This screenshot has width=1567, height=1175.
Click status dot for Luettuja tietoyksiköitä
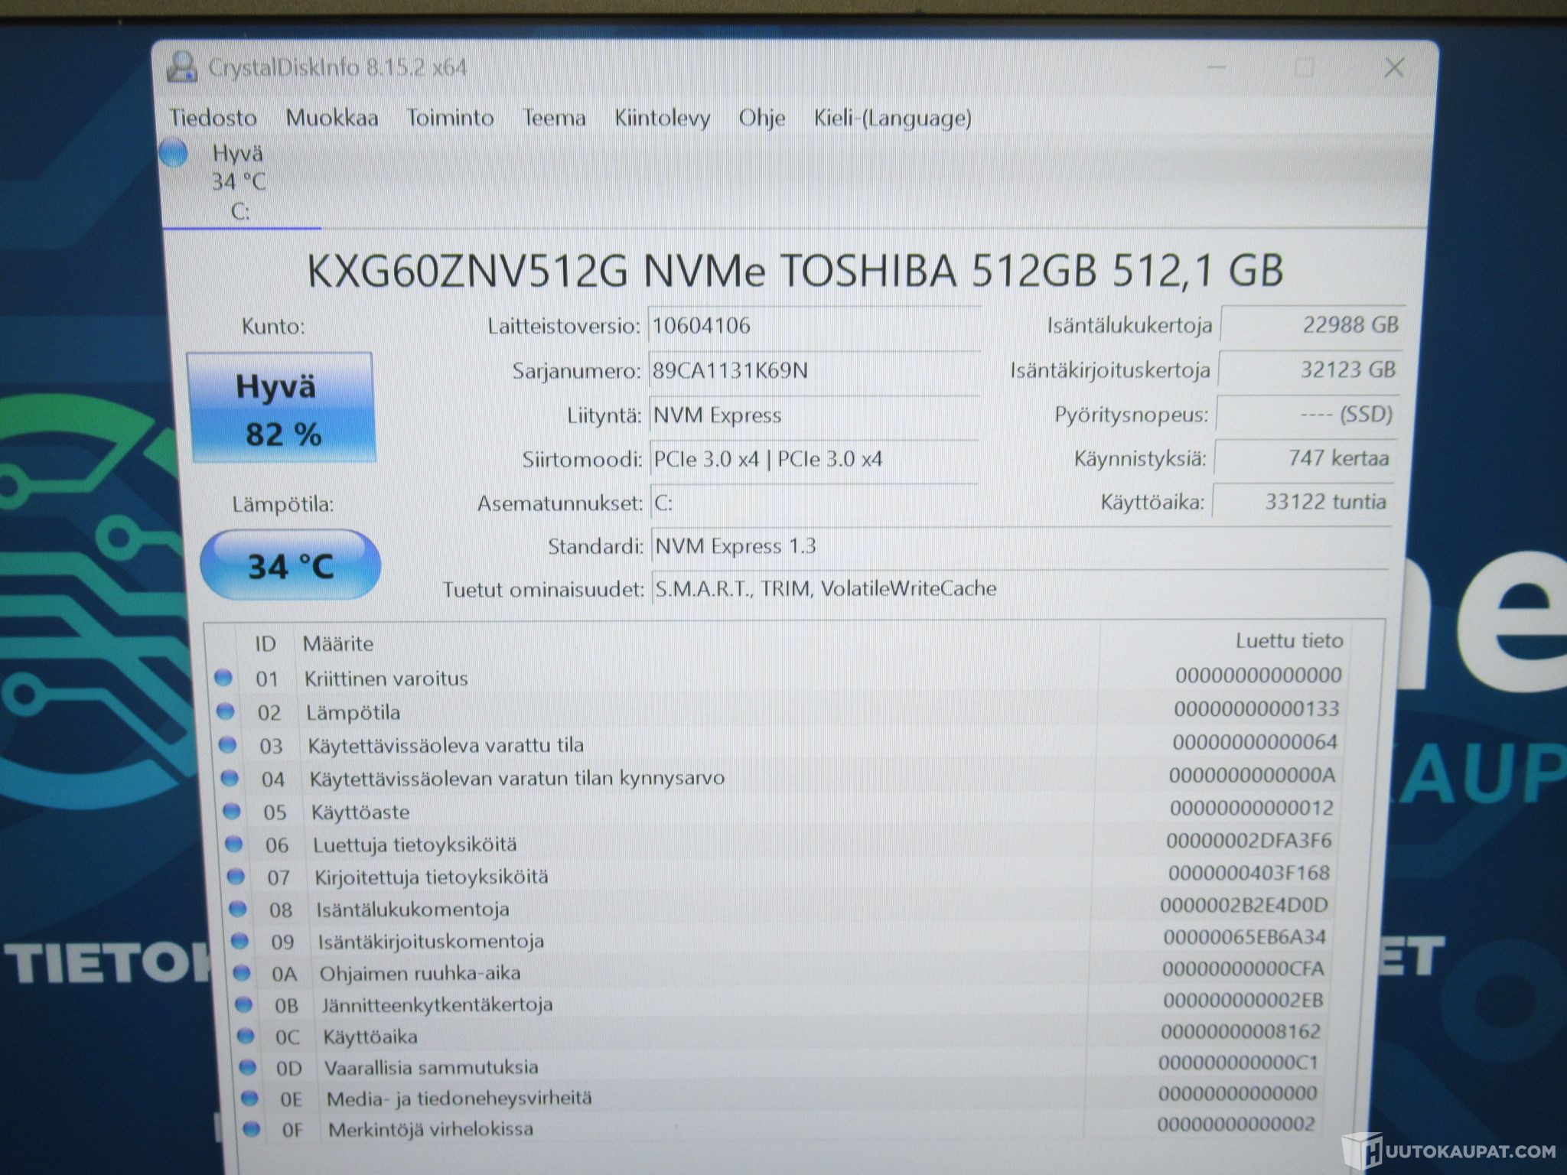pos(233,844)
